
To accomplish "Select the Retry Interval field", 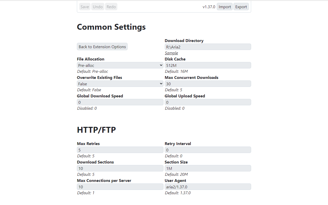I will tap(208, 150).
